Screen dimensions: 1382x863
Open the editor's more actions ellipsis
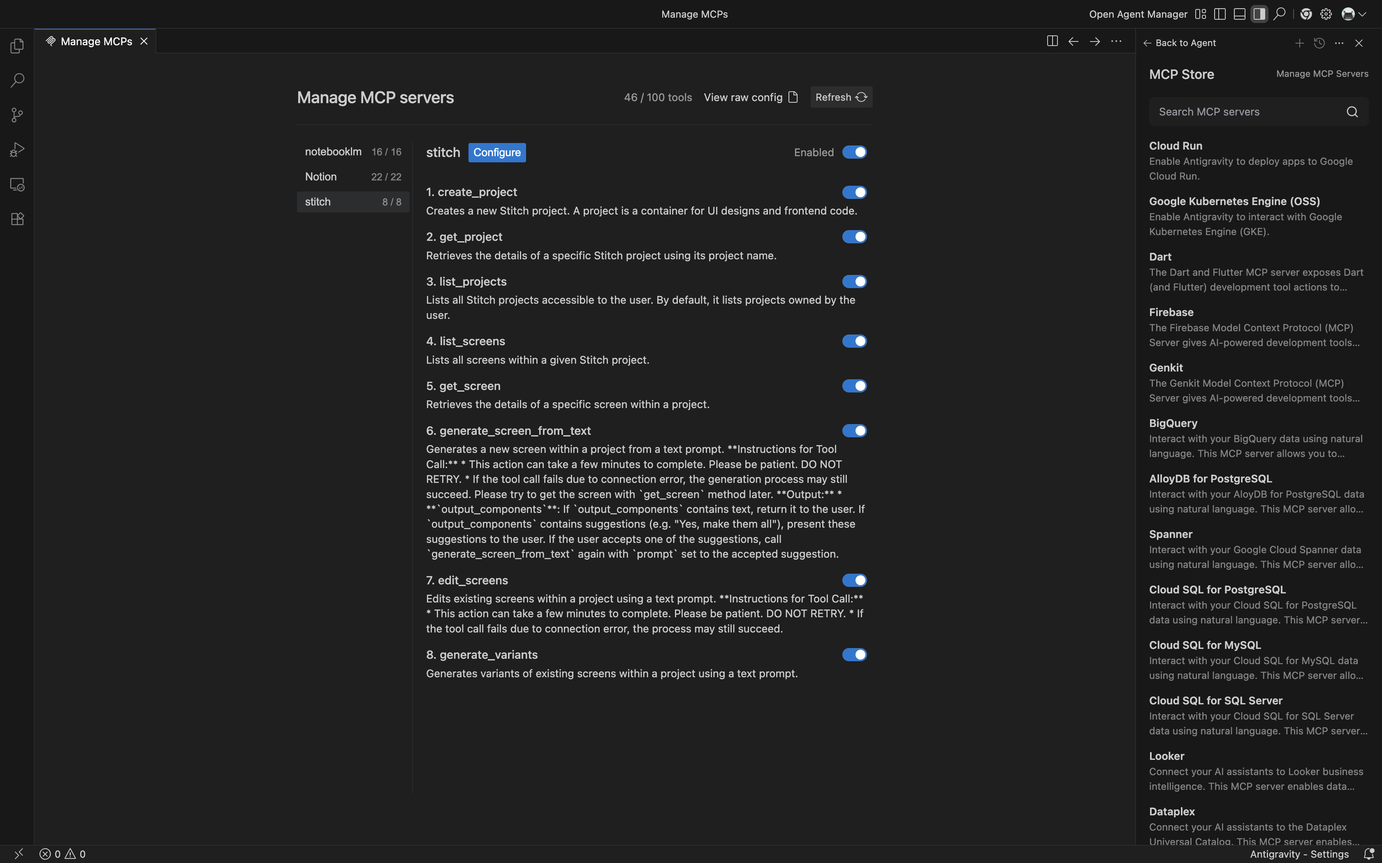click(x=1116, y=41)
